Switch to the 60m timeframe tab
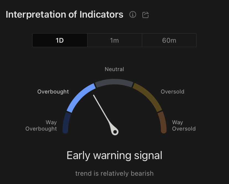Screen dimensions: 229x184 pos(169,40)
